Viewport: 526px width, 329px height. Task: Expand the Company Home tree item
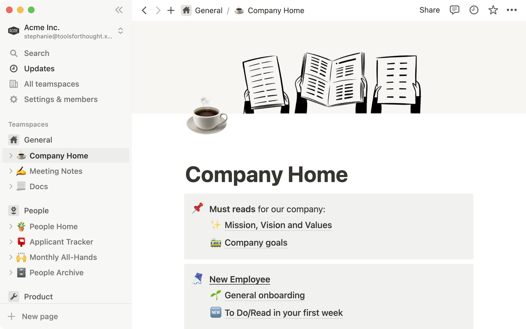coord(11,155)
